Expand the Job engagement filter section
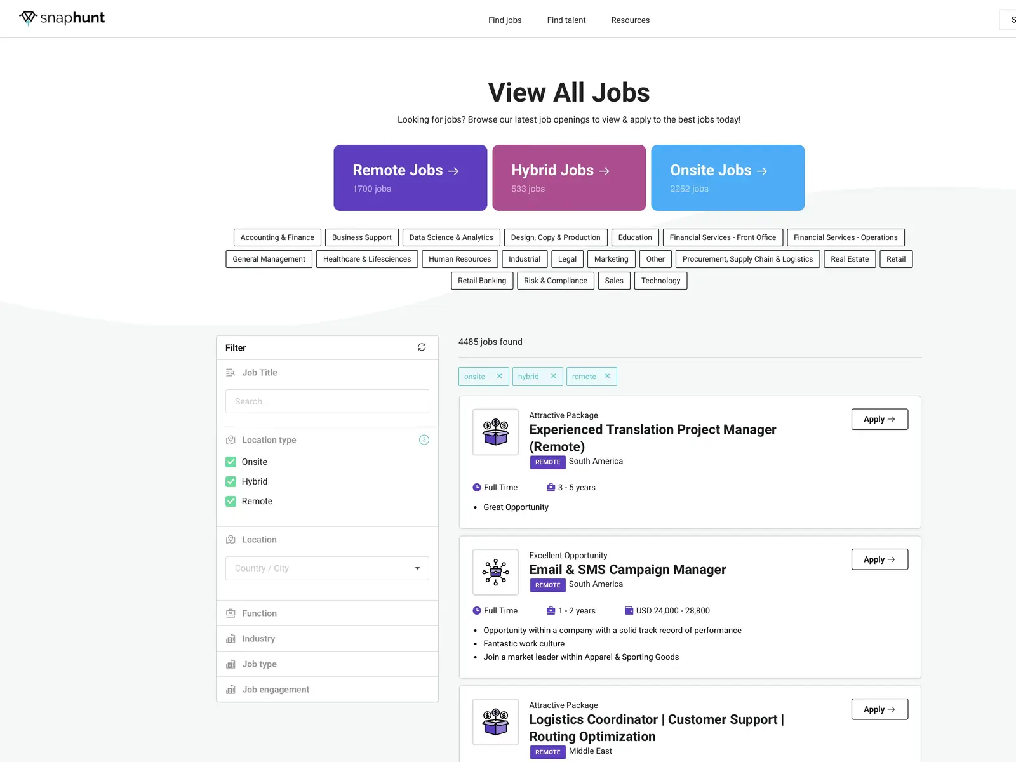This screenshot has height=762, width=1016. coord(327,690)
